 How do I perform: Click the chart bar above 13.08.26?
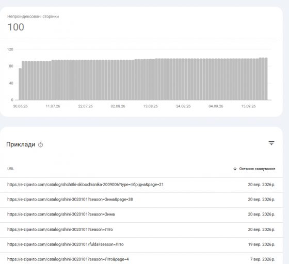click(151, 79)
